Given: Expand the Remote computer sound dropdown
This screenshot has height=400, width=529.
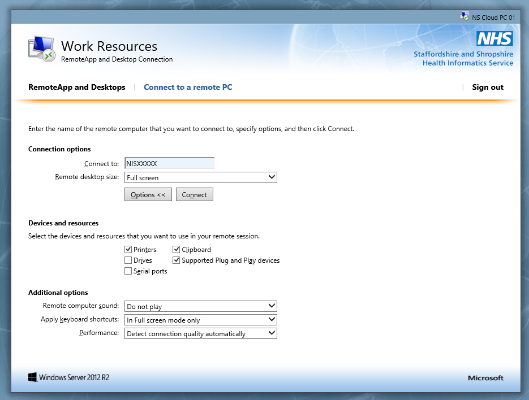Looking at the screenshot, I should click(x=201, y=306).
